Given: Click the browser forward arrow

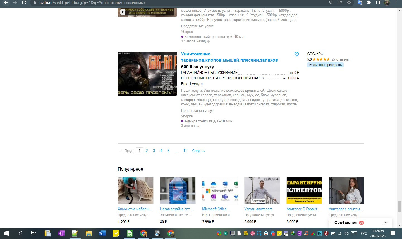Looking at the screenshot, I should click(x=15, y=3).
